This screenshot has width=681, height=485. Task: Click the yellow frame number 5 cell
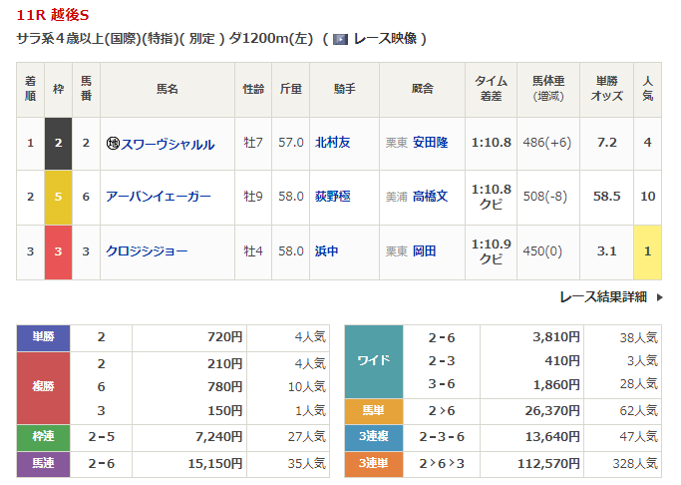pos(58,197)
